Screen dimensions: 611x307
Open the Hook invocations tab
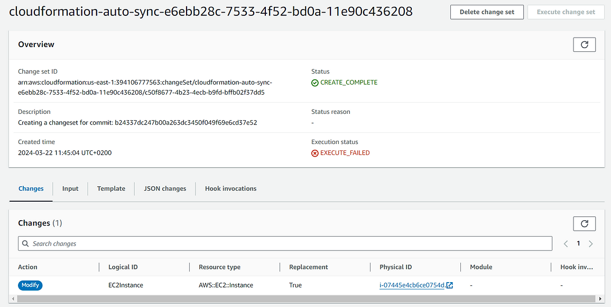click(230, 188)
